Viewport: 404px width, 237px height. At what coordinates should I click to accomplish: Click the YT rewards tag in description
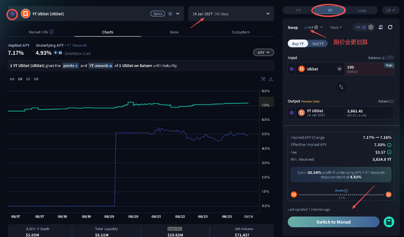point(100,66)
